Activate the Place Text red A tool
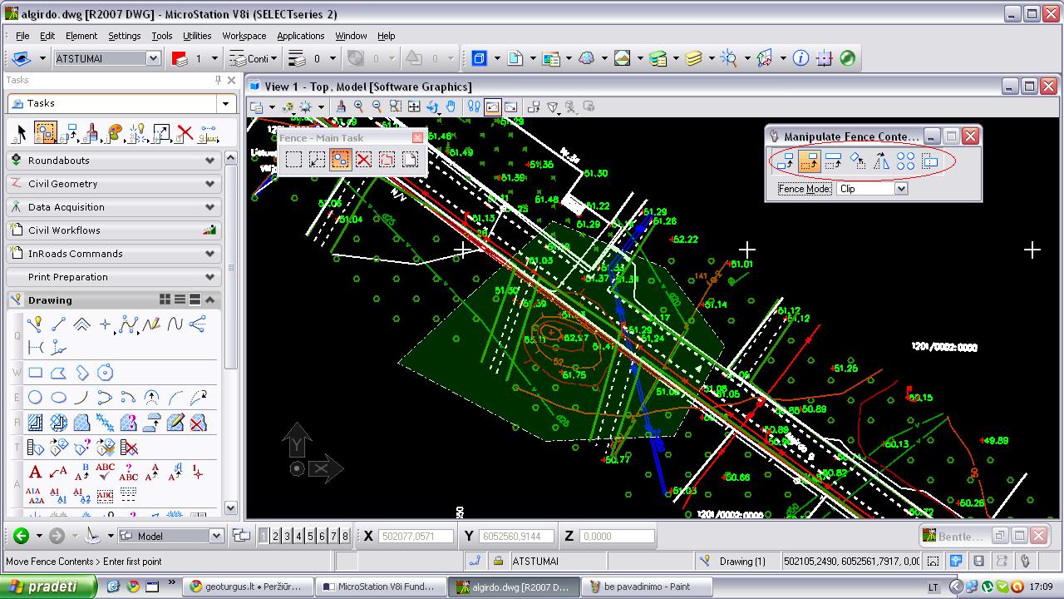 pos(35,473)
